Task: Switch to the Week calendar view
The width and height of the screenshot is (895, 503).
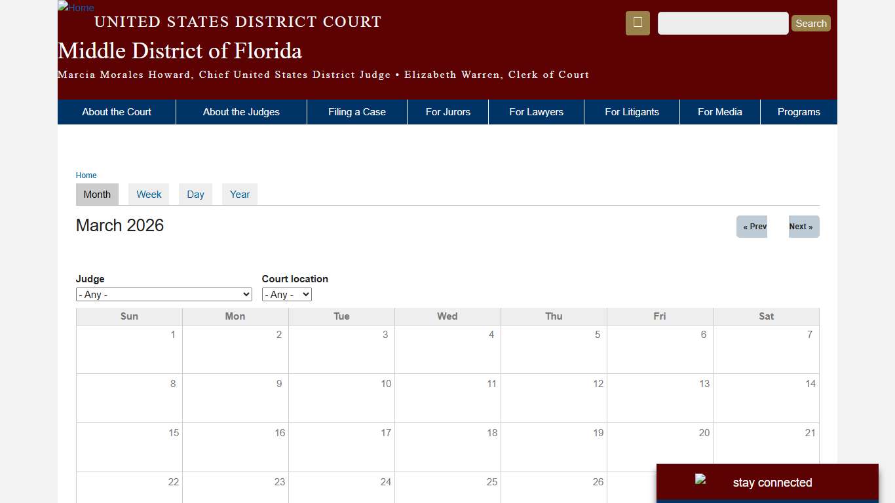Action: pyautogui.click(x=148, y=194)
